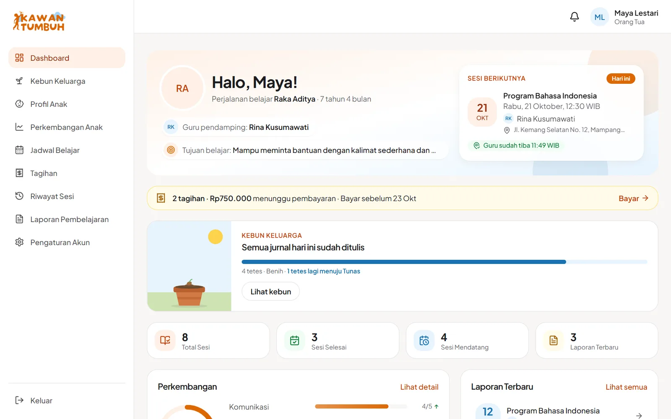This screenshot has width=671, height=419.
Task: Click the Profil Anak face icon
Action: click(19, 104)
